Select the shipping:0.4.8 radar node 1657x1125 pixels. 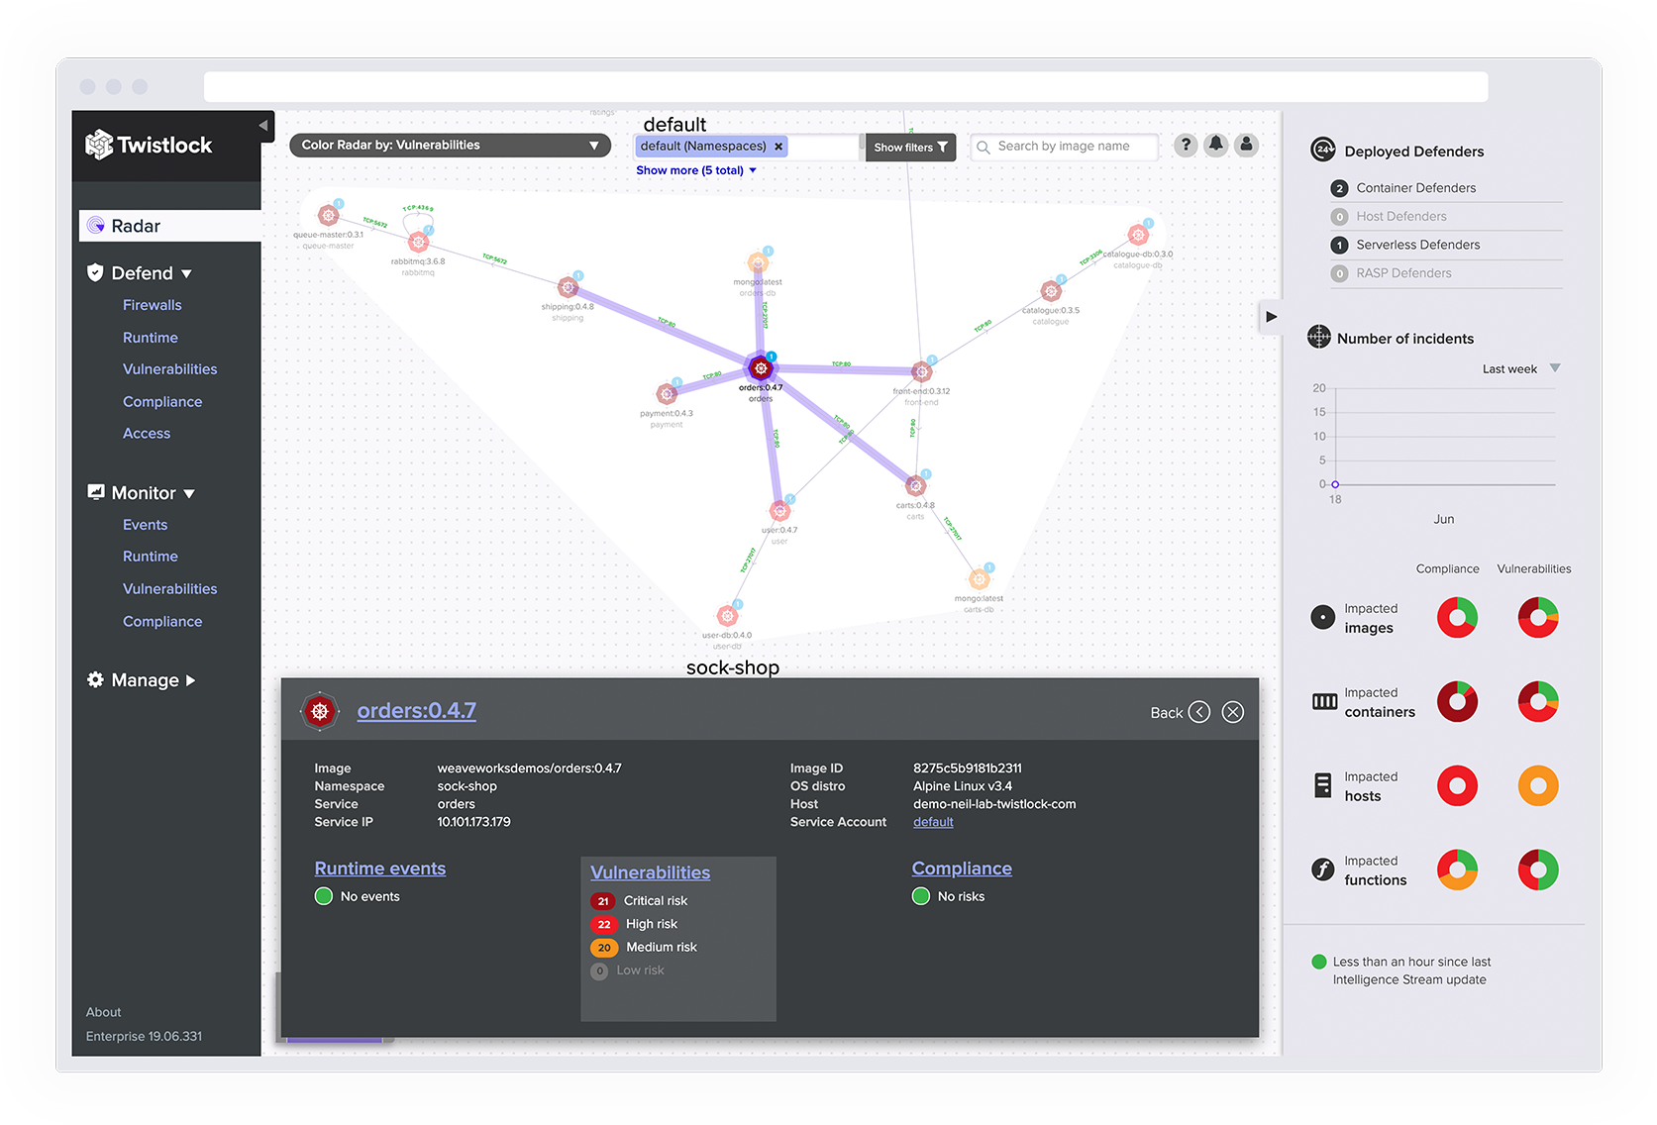click(x=568, y=287)
